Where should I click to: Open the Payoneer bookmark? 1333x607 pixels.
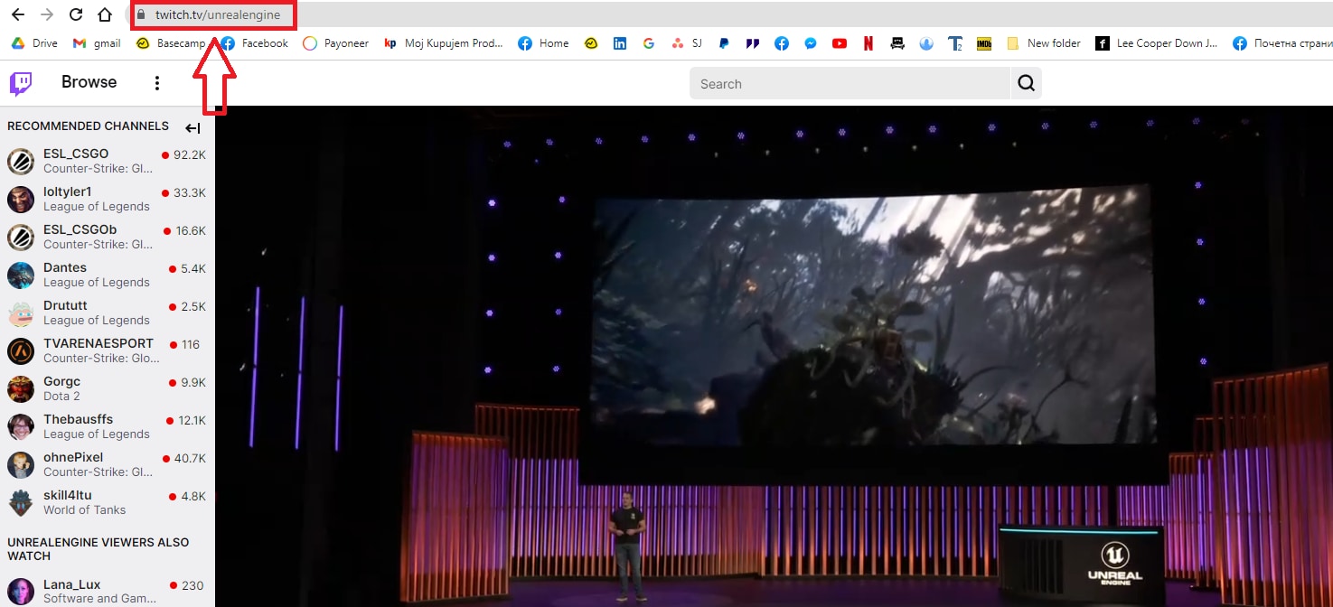(x=336, y=43)
